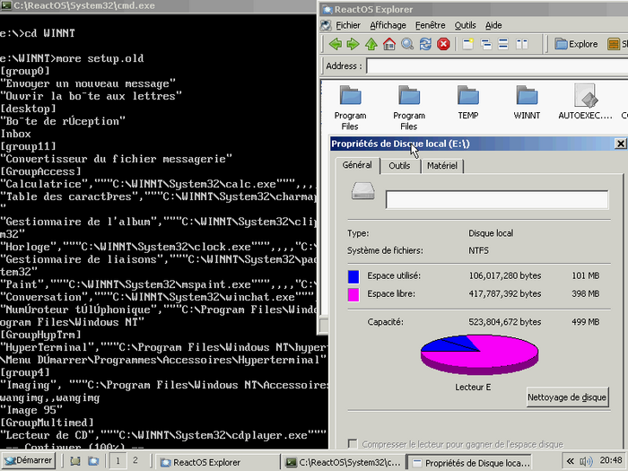Click the red Stop icon in toolbar
Image resolution: width=628 pixels, height=471 pixels.
(443, 43)
